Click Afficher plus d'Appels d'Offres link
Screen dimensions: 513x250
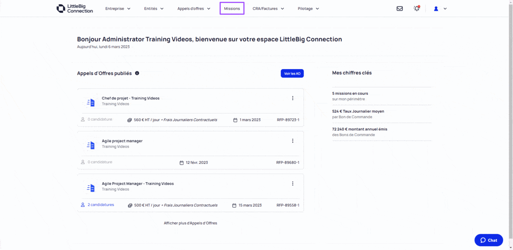[190, 223]
